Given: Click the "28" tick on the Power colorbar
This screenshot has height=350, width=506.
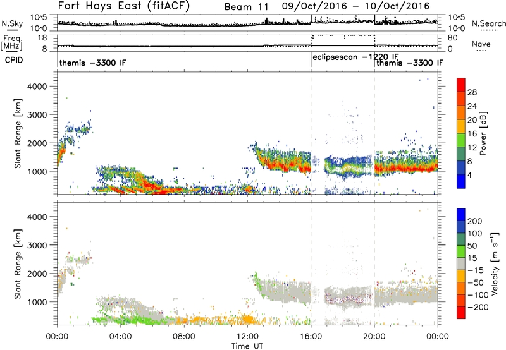Looking at the screenshot, I should (x=472, y=92).
